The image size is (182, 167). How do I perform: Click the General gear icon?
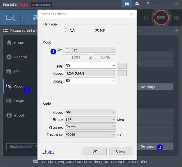coord(9,57)
